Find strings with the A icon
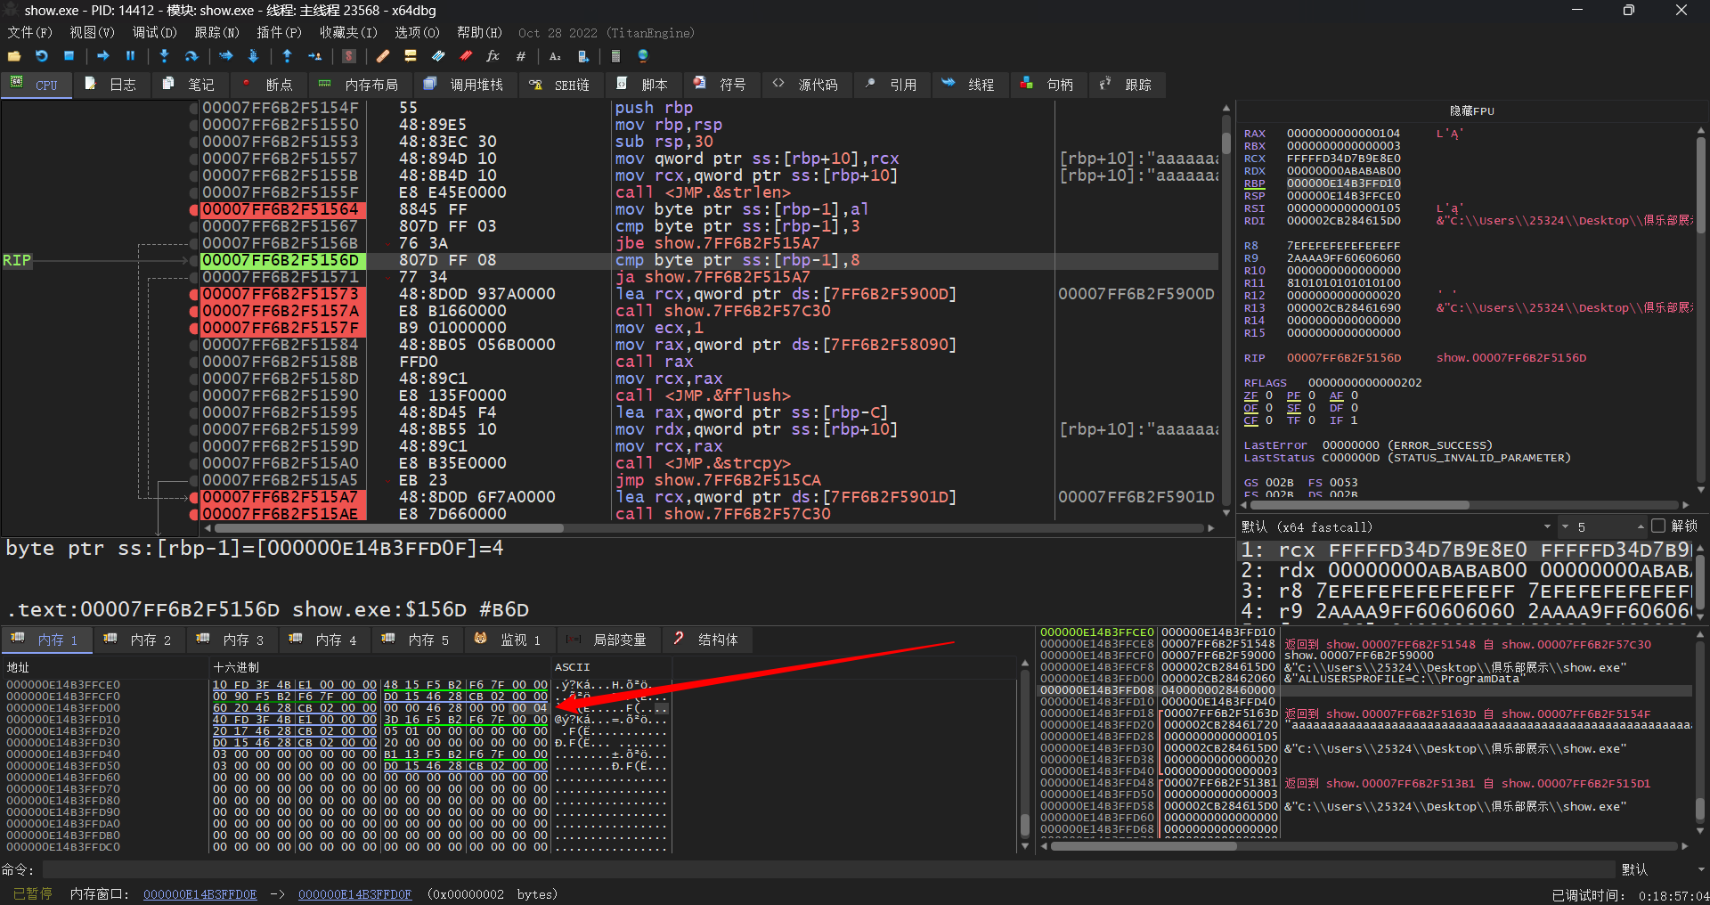Image resolution: width=1710 pixels, height=905 pixels. (x=555, y=56)
